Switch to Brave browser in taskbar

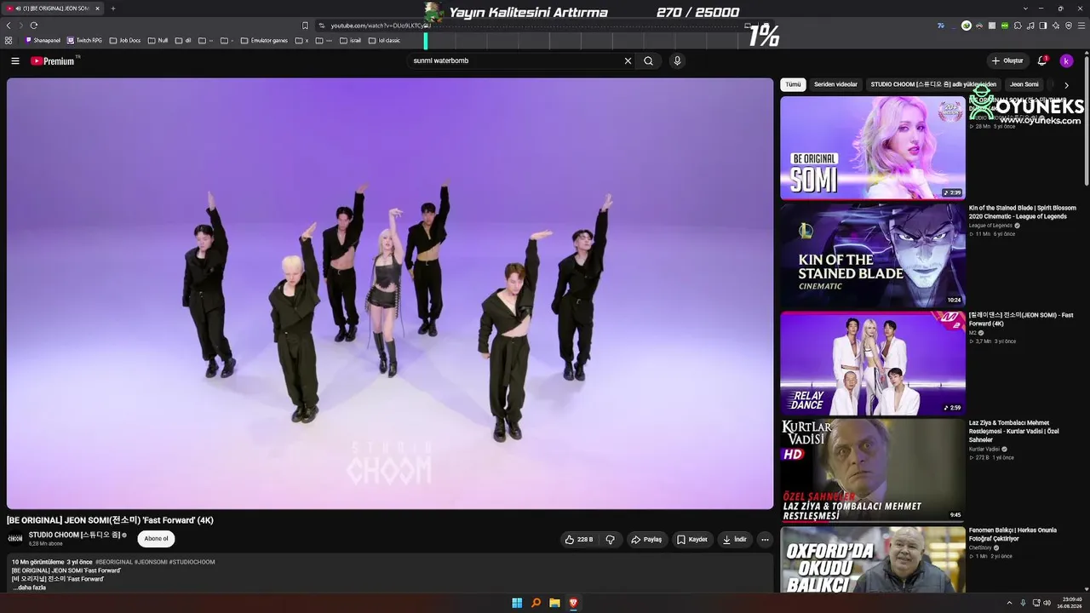click(x=573, y=603)
